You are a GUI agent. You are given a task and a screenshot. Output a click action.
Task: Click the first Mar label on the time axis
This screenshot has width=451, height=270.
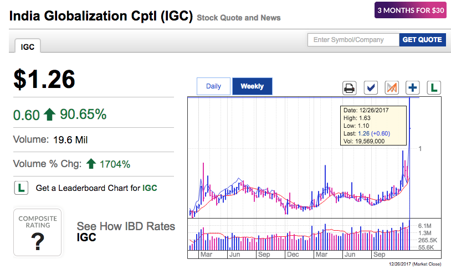(x=206, y=255)
